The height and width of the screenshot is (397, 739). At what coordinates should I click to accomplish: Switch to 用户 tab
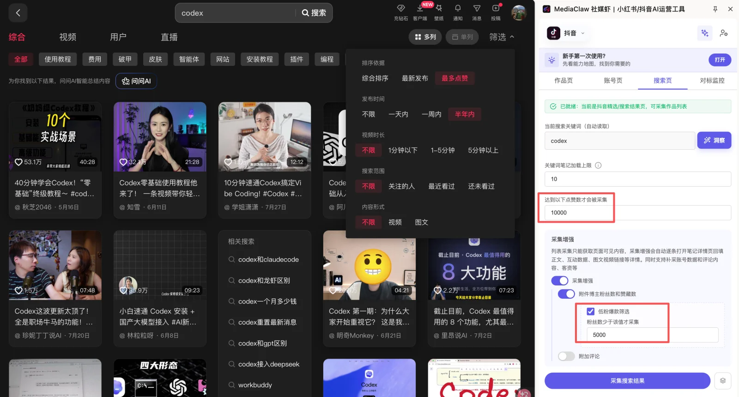(x=118, y=37)
